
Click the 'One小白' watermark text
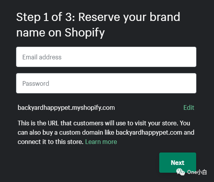click(197, 172)
